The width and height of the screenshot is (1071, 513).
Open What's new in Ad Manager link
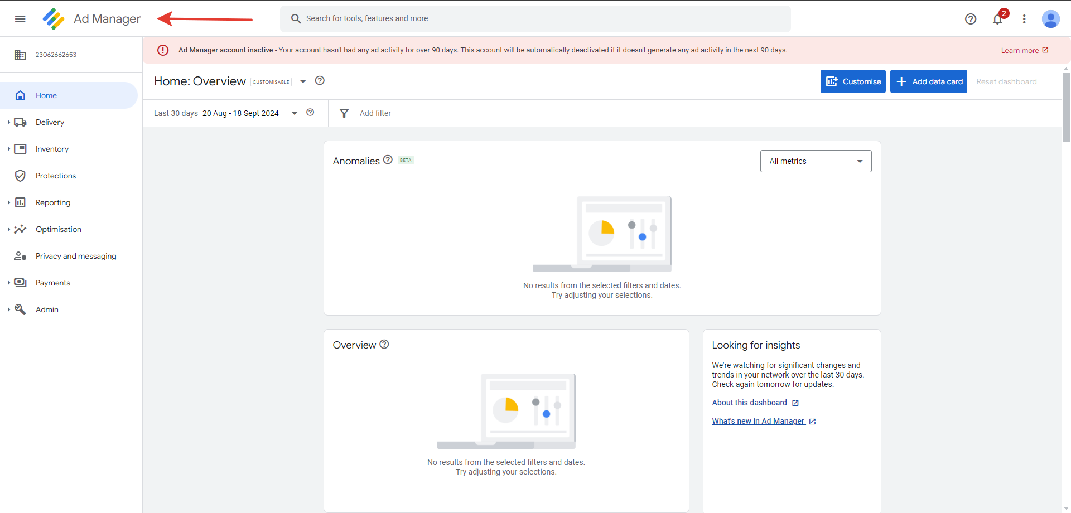[x=759, y=421]
